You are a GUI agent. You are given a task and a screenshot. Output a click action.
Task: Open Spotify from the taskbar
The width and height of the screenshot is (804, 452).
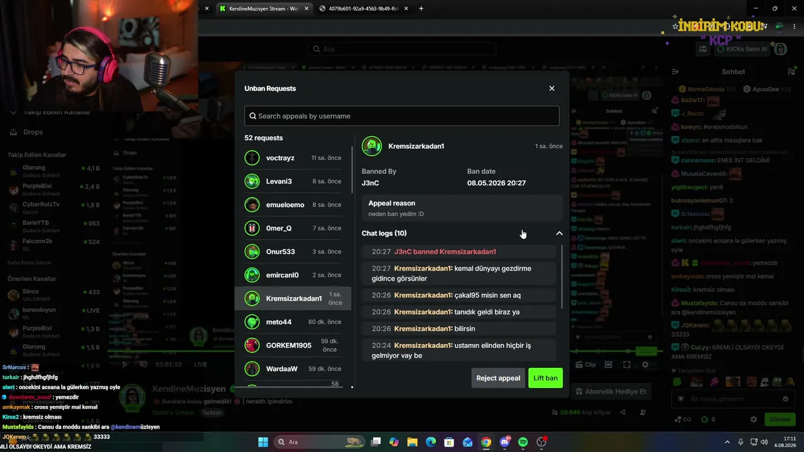pyautogui.click(x=523, y=442)
